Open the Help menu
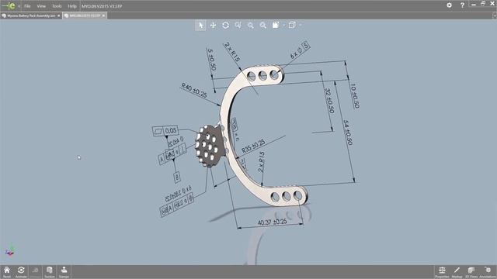This screenshot has height=279, width=497. click(72, 6)
